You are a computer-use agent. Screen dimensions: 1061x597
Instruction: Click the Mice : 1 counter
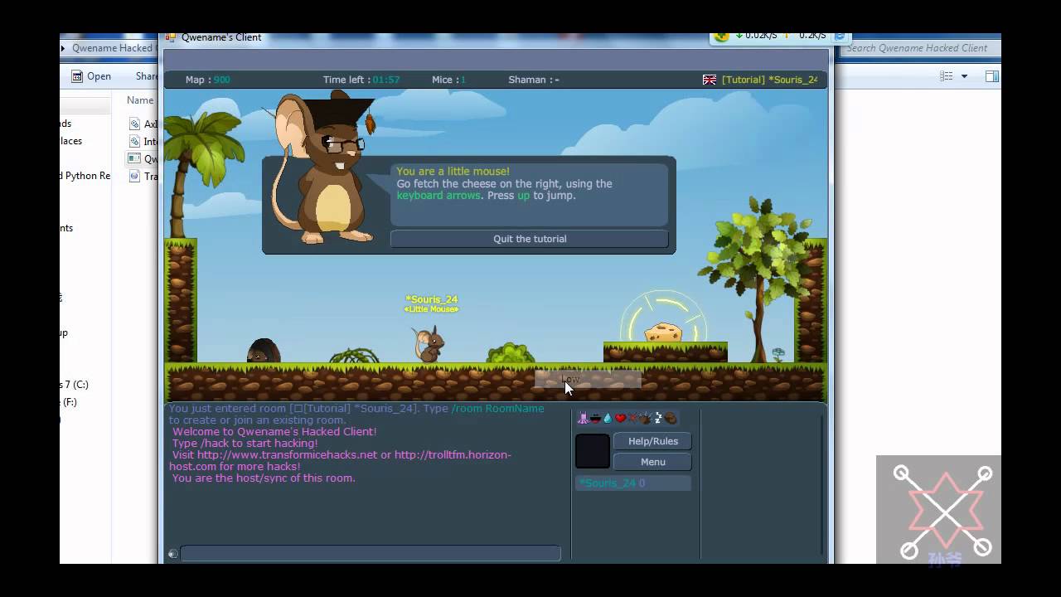point(448,80)
